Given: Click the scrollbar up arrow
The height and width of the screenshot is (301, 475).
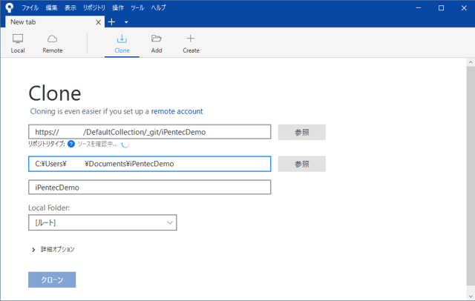Looking at the screenshot, I should tap(471, 62).
